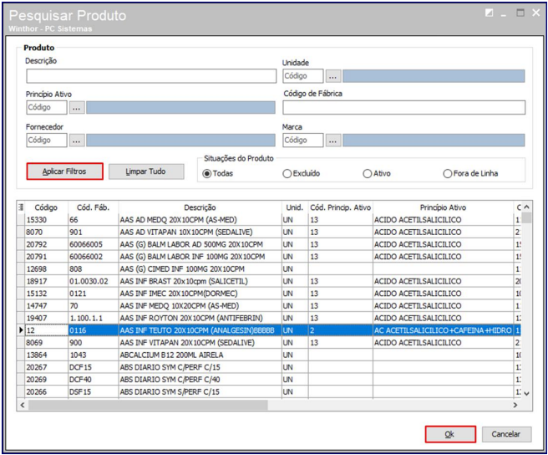
Task: Sort by the Código column header
Action: pos(46,207)
